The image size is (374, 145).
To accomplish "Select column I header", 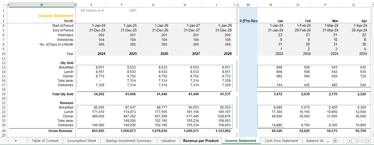I will point(217,5).
